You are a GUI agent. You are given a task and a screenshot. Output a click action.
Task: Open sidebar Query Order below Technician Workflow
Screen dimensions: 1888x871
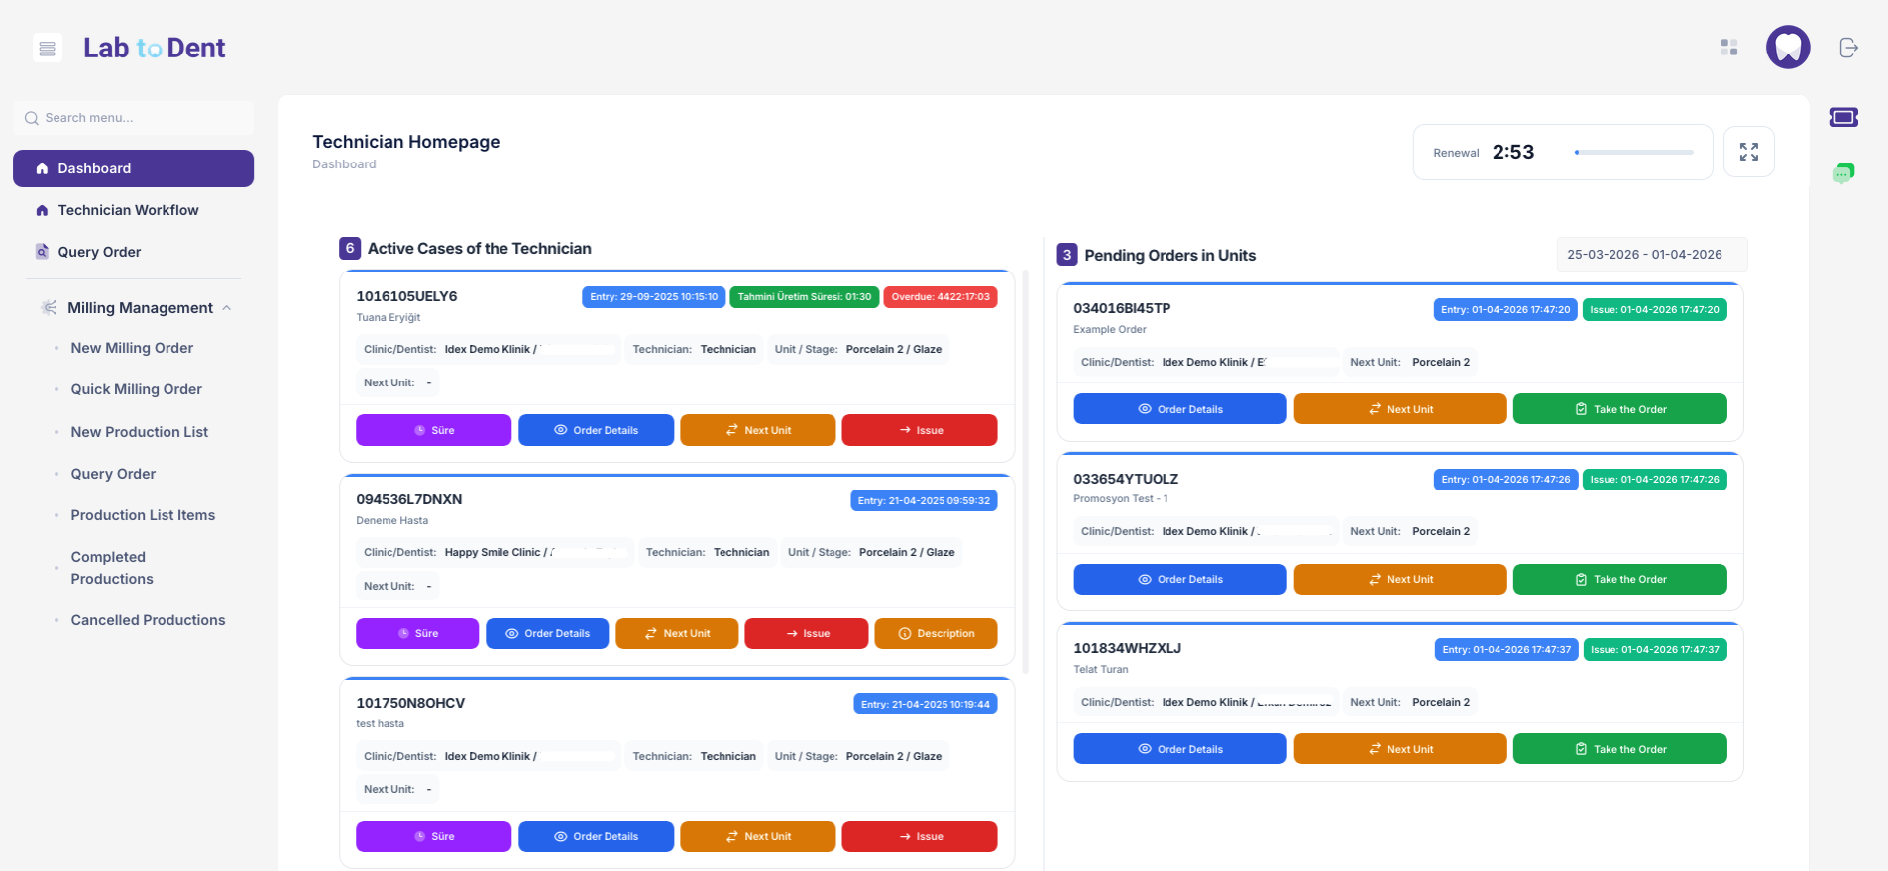coord(99,252)
